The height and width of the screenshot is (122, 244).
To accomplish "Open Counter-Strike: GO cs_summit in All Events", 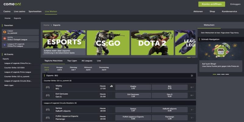I will (17, 77).
